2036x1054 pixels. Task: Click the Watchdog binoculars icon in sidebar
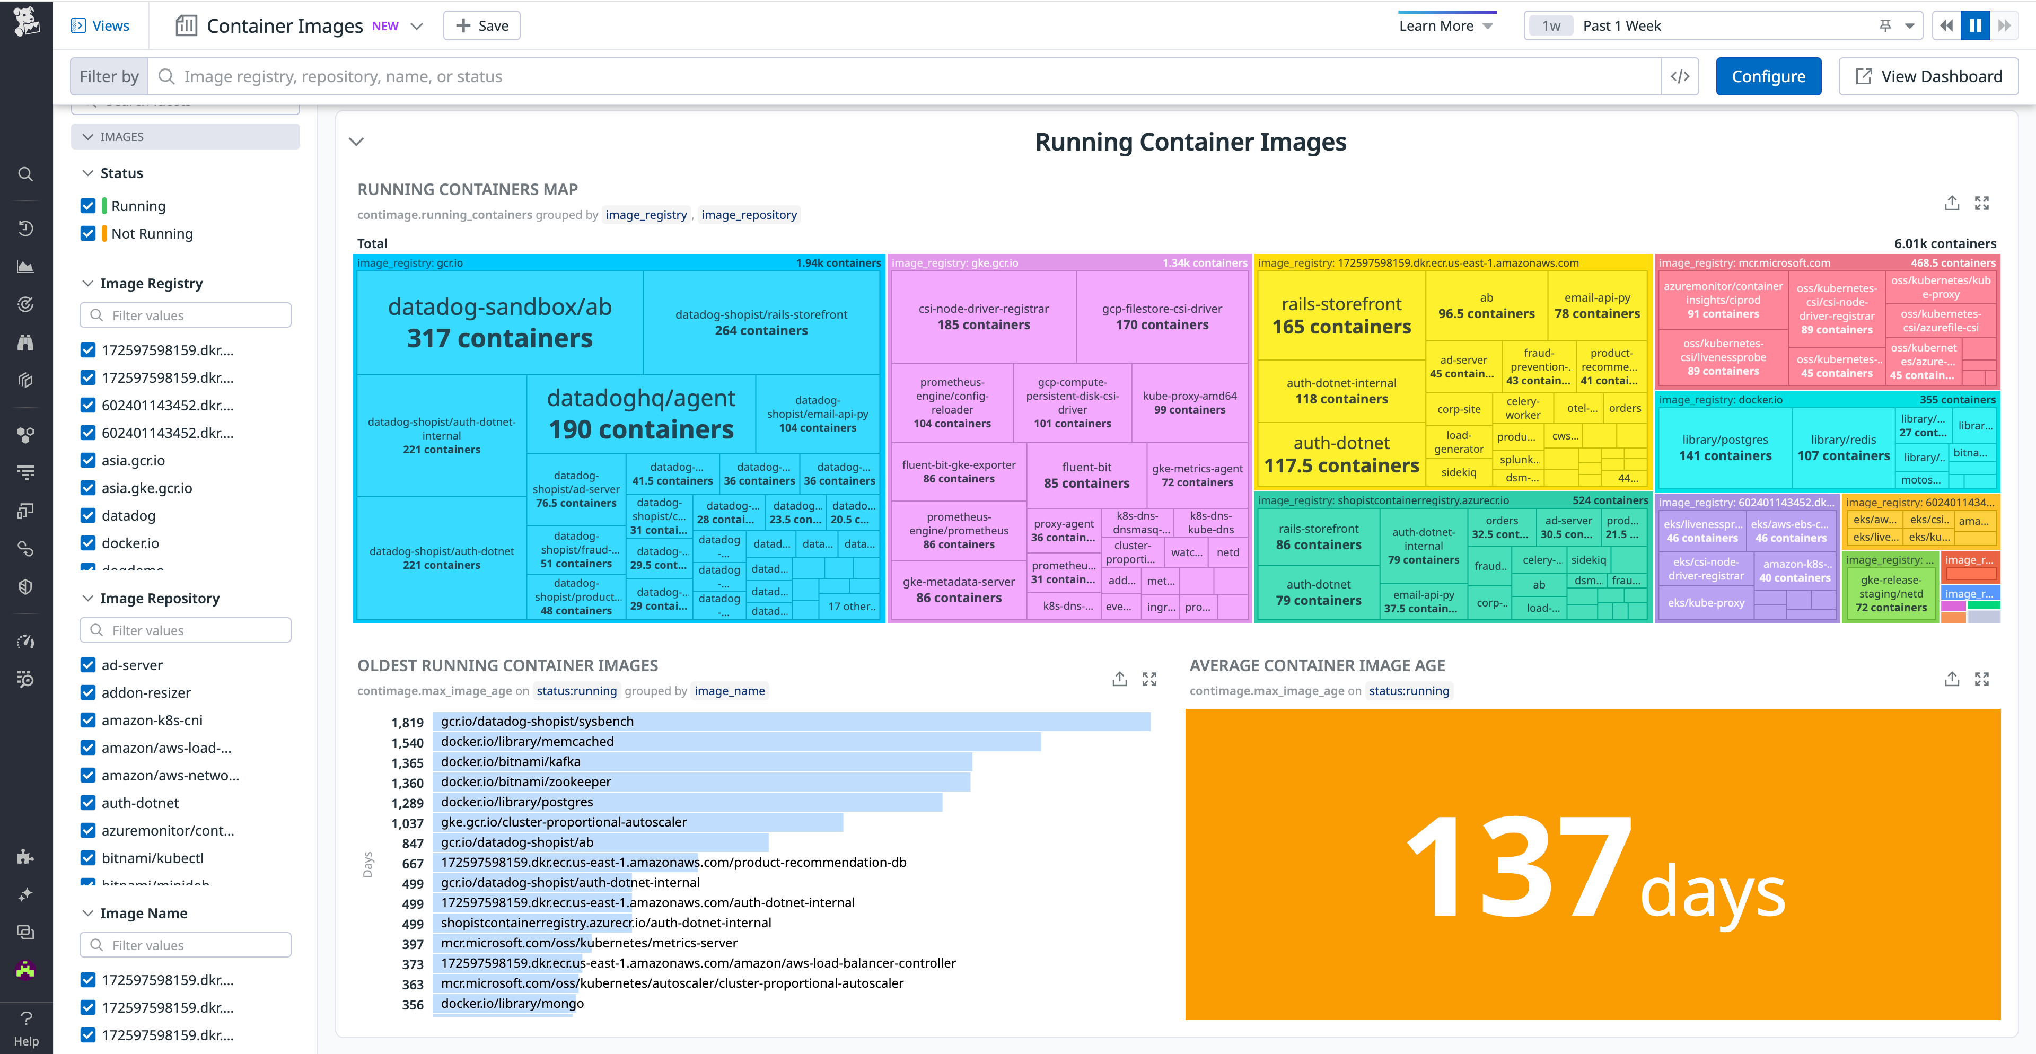[25, 341]
